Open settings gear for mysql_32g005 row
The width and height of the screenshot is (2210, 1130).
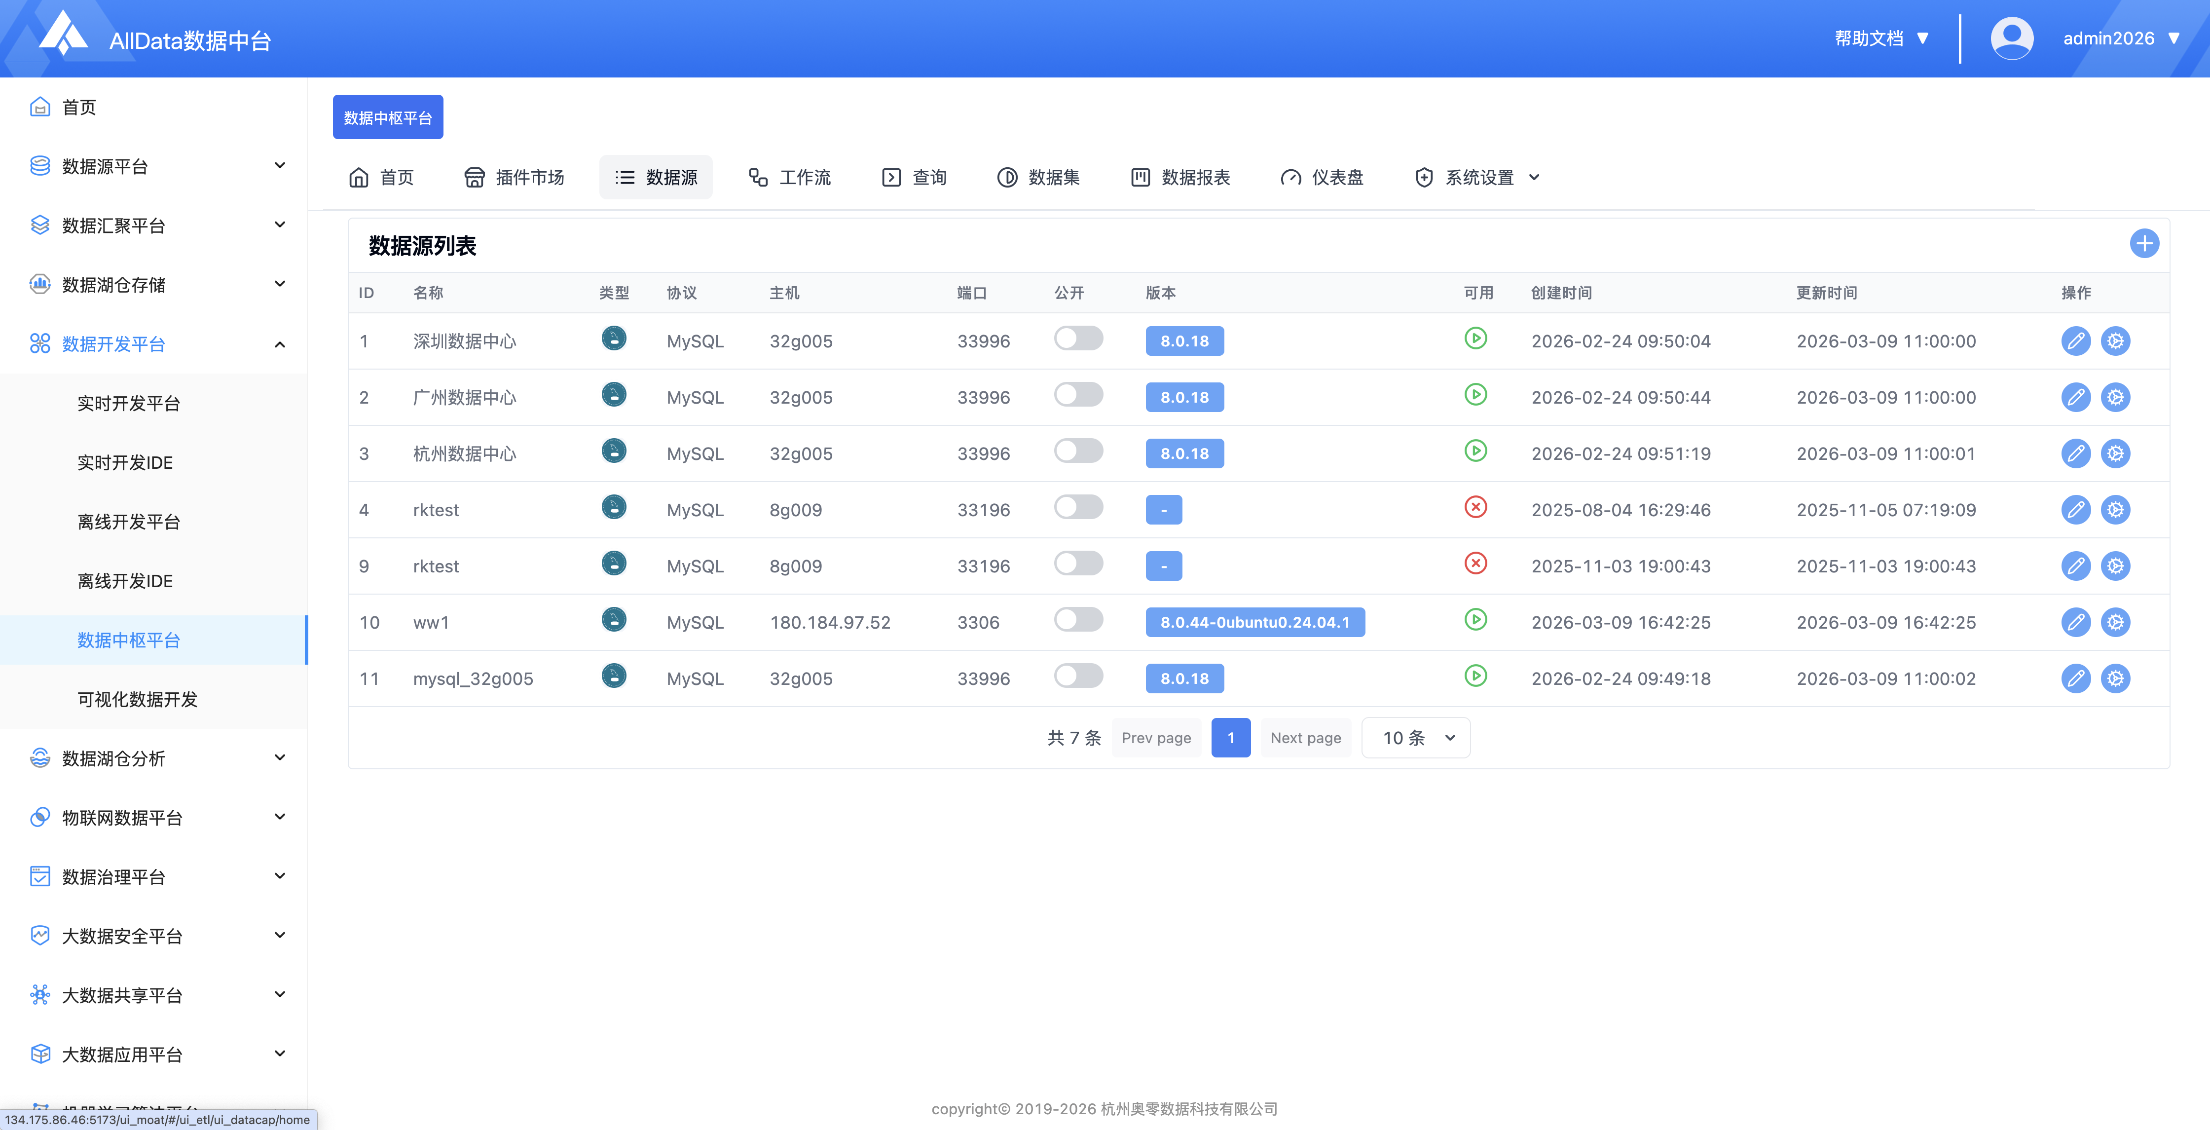[x=2115, y=678]
